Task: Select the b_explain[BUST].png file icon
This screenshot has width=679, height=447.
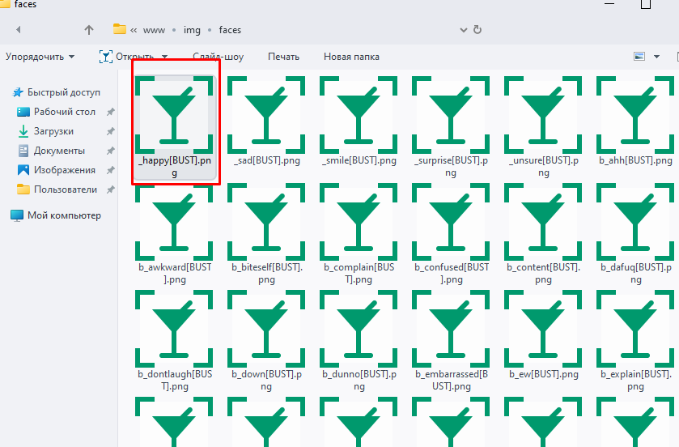Action: [x=635, y=330]
